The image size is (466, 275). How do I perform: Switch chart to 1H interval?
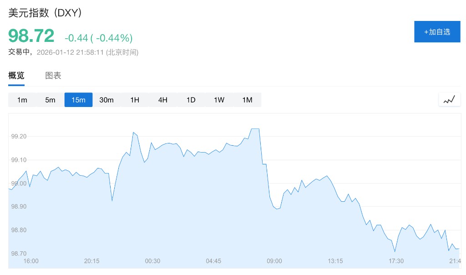click(x=135, y=100)
